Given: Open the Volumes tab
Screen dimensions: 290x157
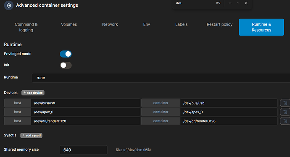Looking at the screenshot, I should click(x=69, y=24).
